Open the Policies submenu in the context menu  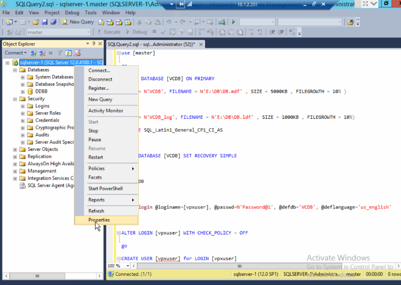tap(106, 168)
